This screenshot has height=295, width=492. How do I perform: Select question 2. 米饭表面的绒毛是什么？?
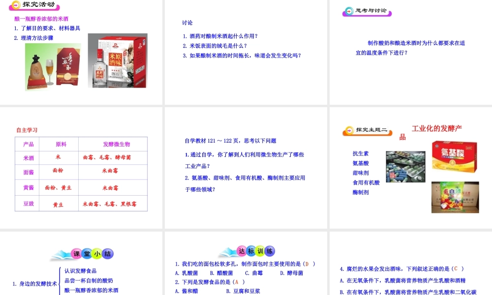coord(215,46)
